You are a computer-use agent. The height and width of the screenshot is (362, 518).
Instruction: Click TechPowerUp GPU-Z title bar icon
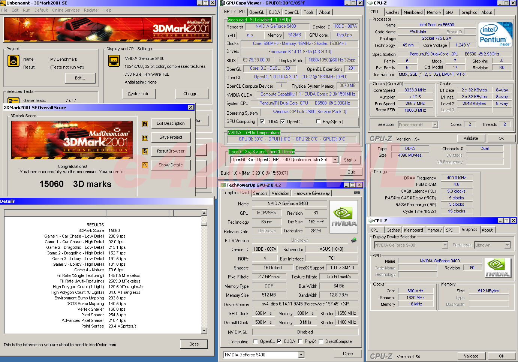(223, 185)
